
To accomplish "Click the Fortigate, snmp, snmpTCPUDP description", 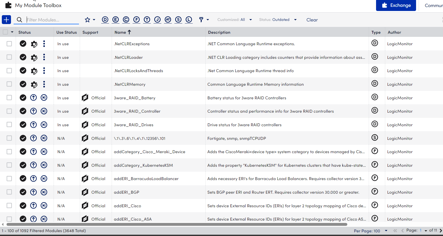I will point(237,138).
